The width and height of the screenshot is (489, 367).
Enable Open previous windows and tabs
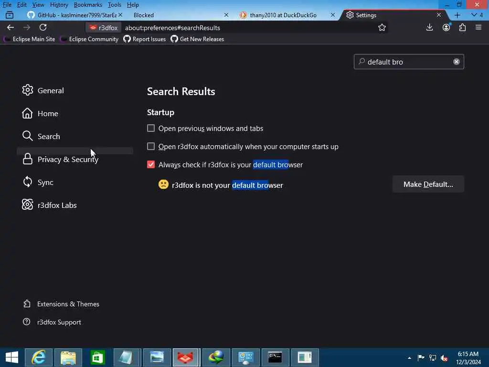[x=151, y=128]
